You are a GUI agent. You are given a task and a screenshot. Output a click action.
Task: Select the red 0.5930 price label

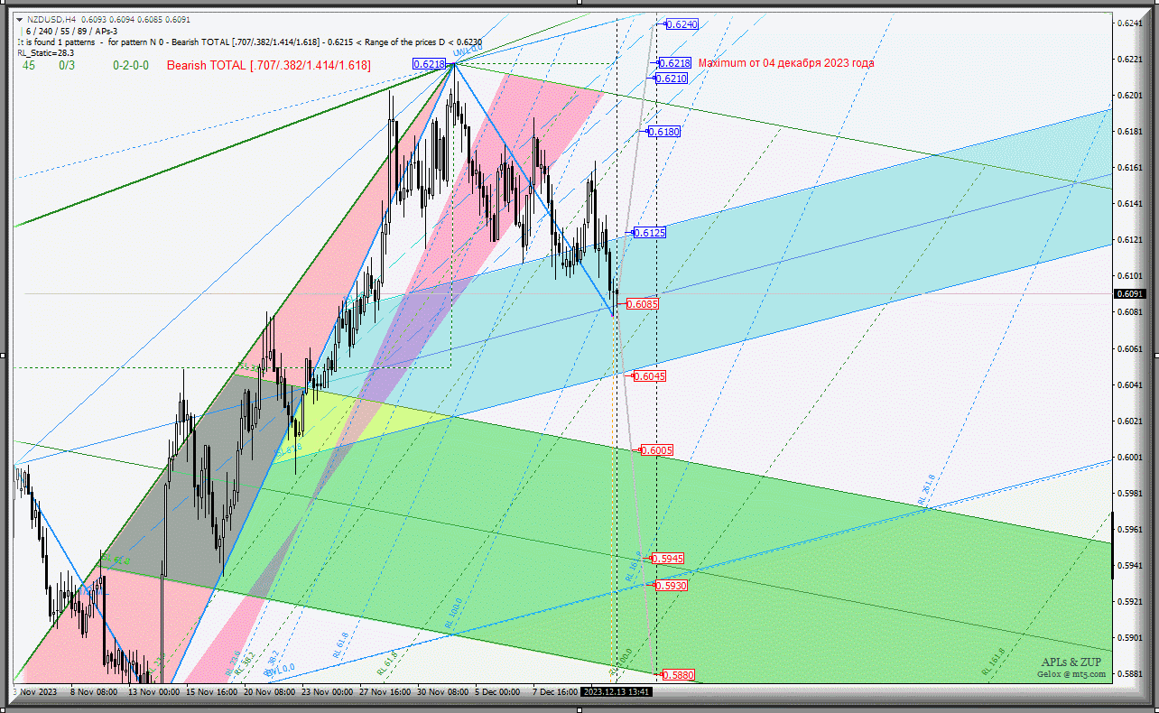[x=671, y=586]
